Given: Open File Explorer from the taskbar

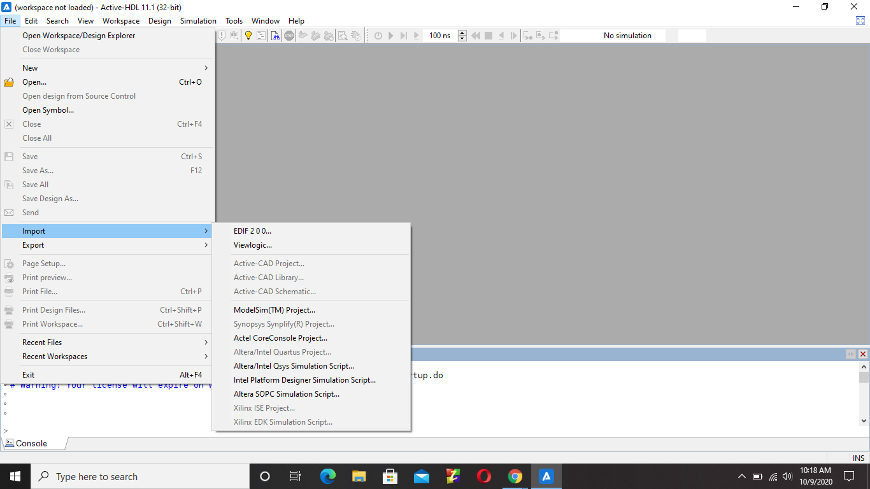Looking at the screenshot, I should (x=359, y=476).
